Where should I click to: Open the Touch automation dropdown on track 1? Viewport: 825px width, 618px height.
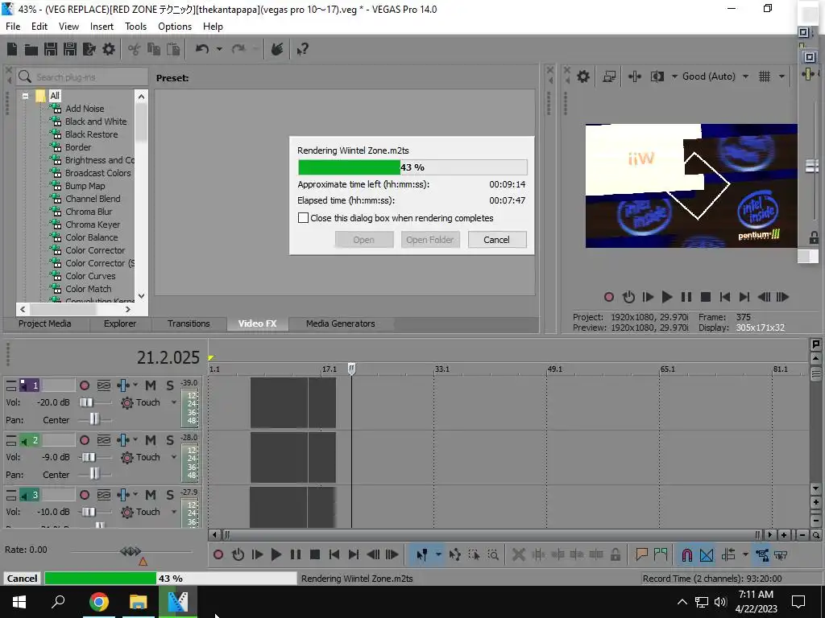[174, 402]
